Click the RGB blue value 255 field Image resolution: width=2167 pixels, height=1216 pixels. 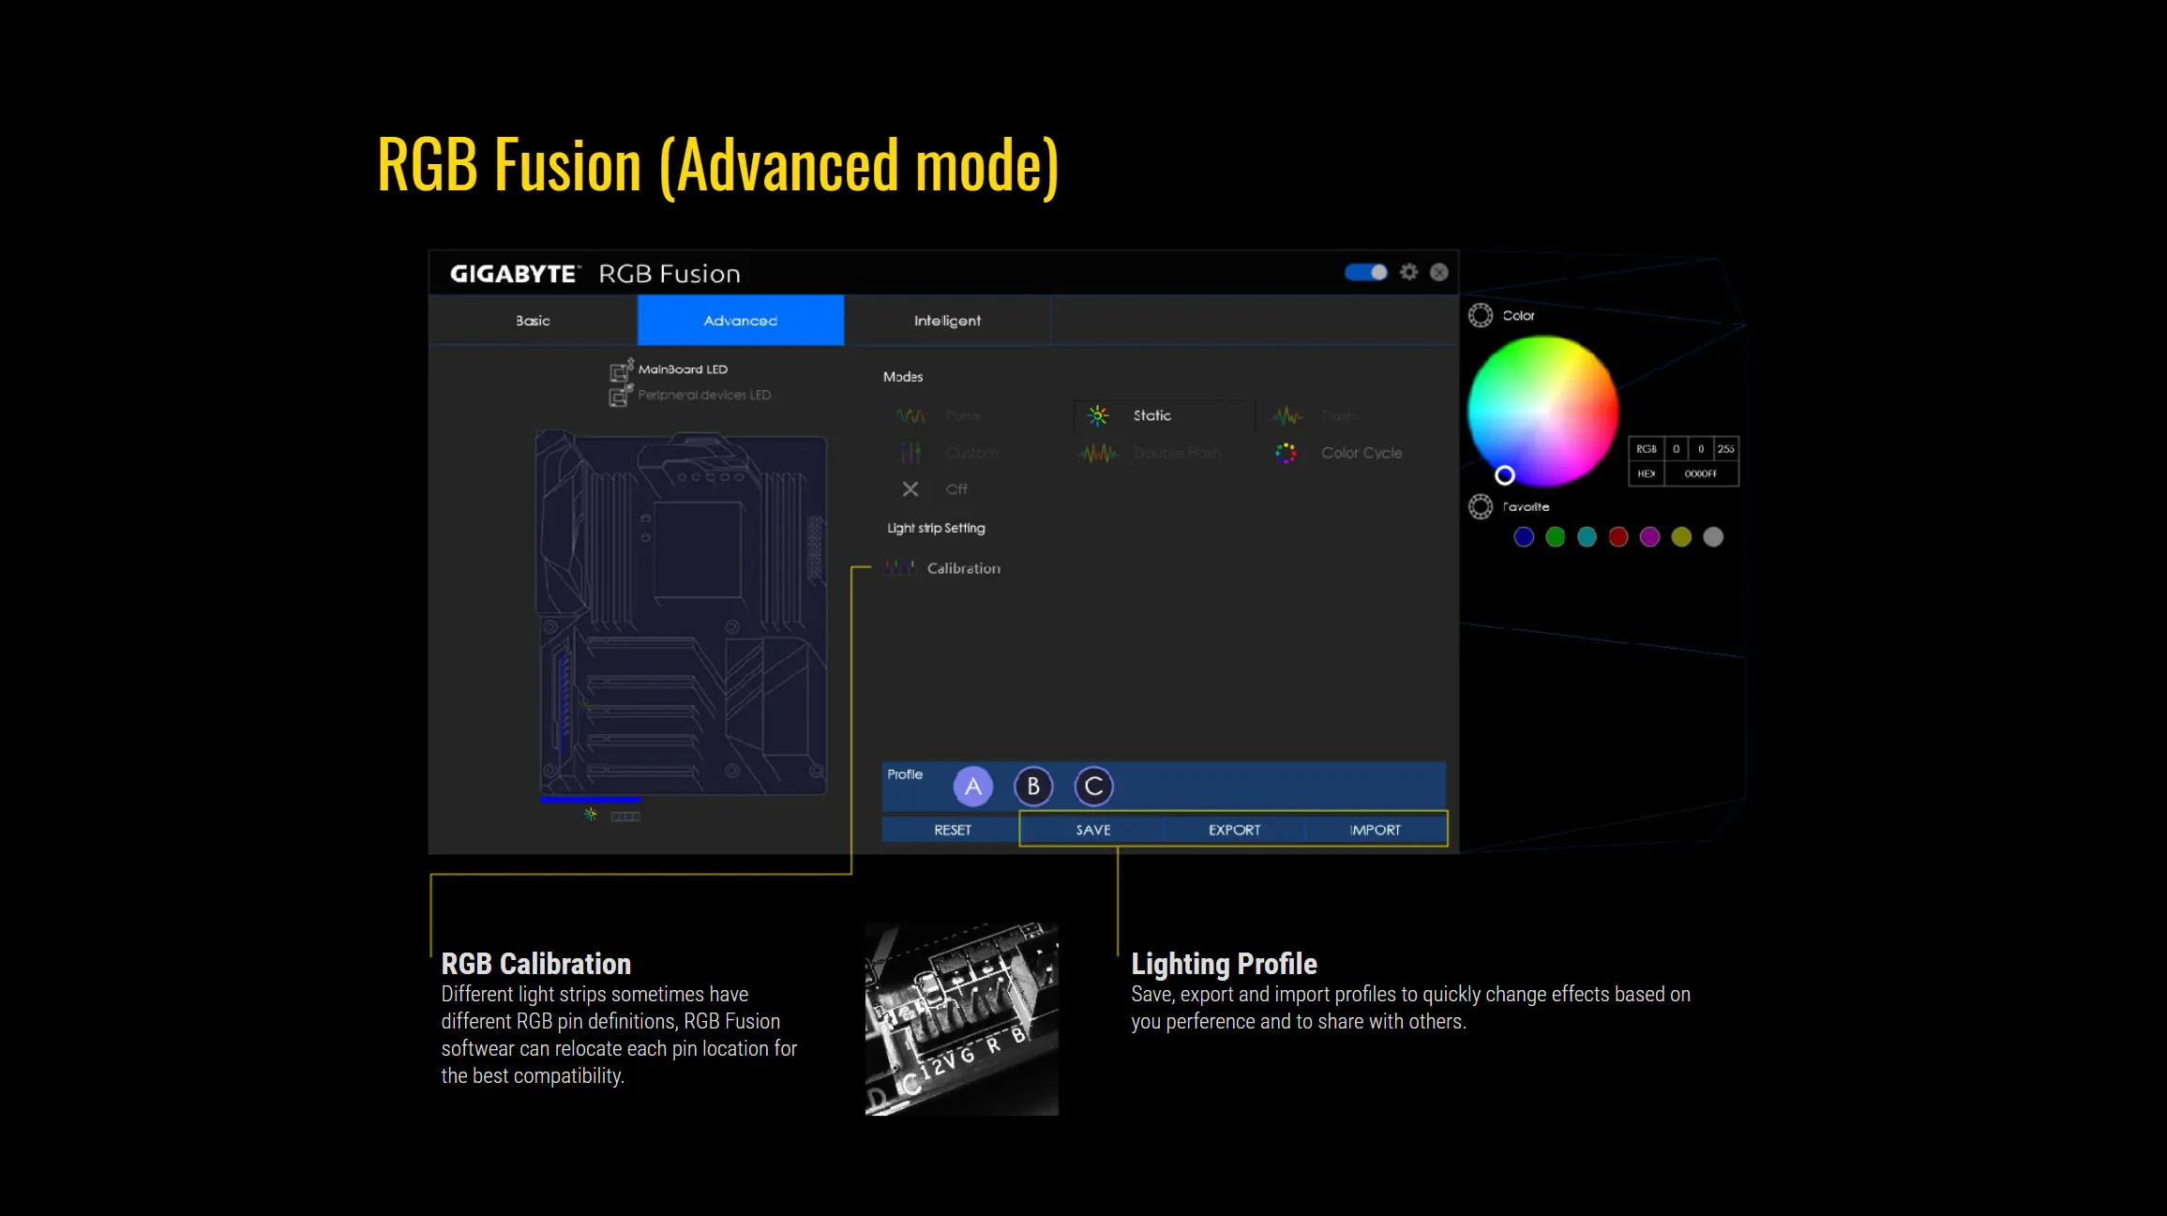(1725, 449)
